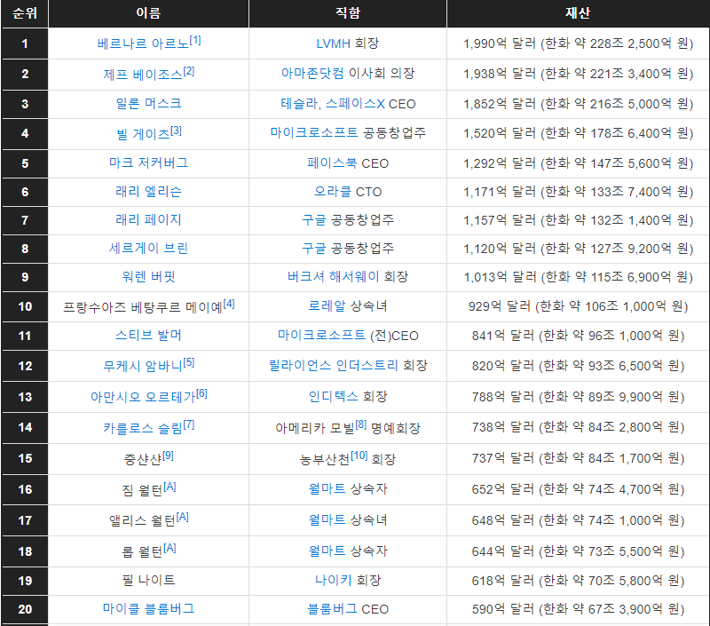Open the 워렌 버핏 link
This screenshot has width=710, height=626.
(148, 276)
